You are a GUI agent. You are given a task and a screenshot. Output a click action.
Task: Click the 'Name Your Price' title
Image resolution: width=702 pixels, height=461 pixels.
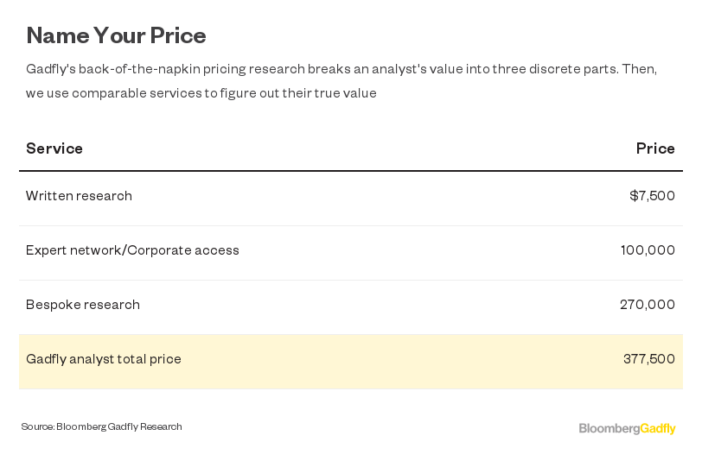click(116, 35)
